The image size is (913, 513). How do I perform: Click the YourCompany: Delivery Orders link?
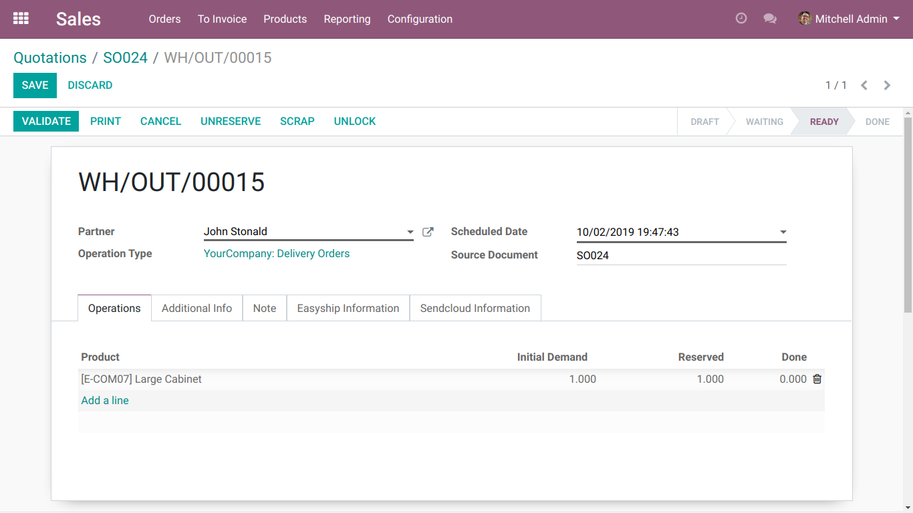pyautogui.click(x=277, y=254)
